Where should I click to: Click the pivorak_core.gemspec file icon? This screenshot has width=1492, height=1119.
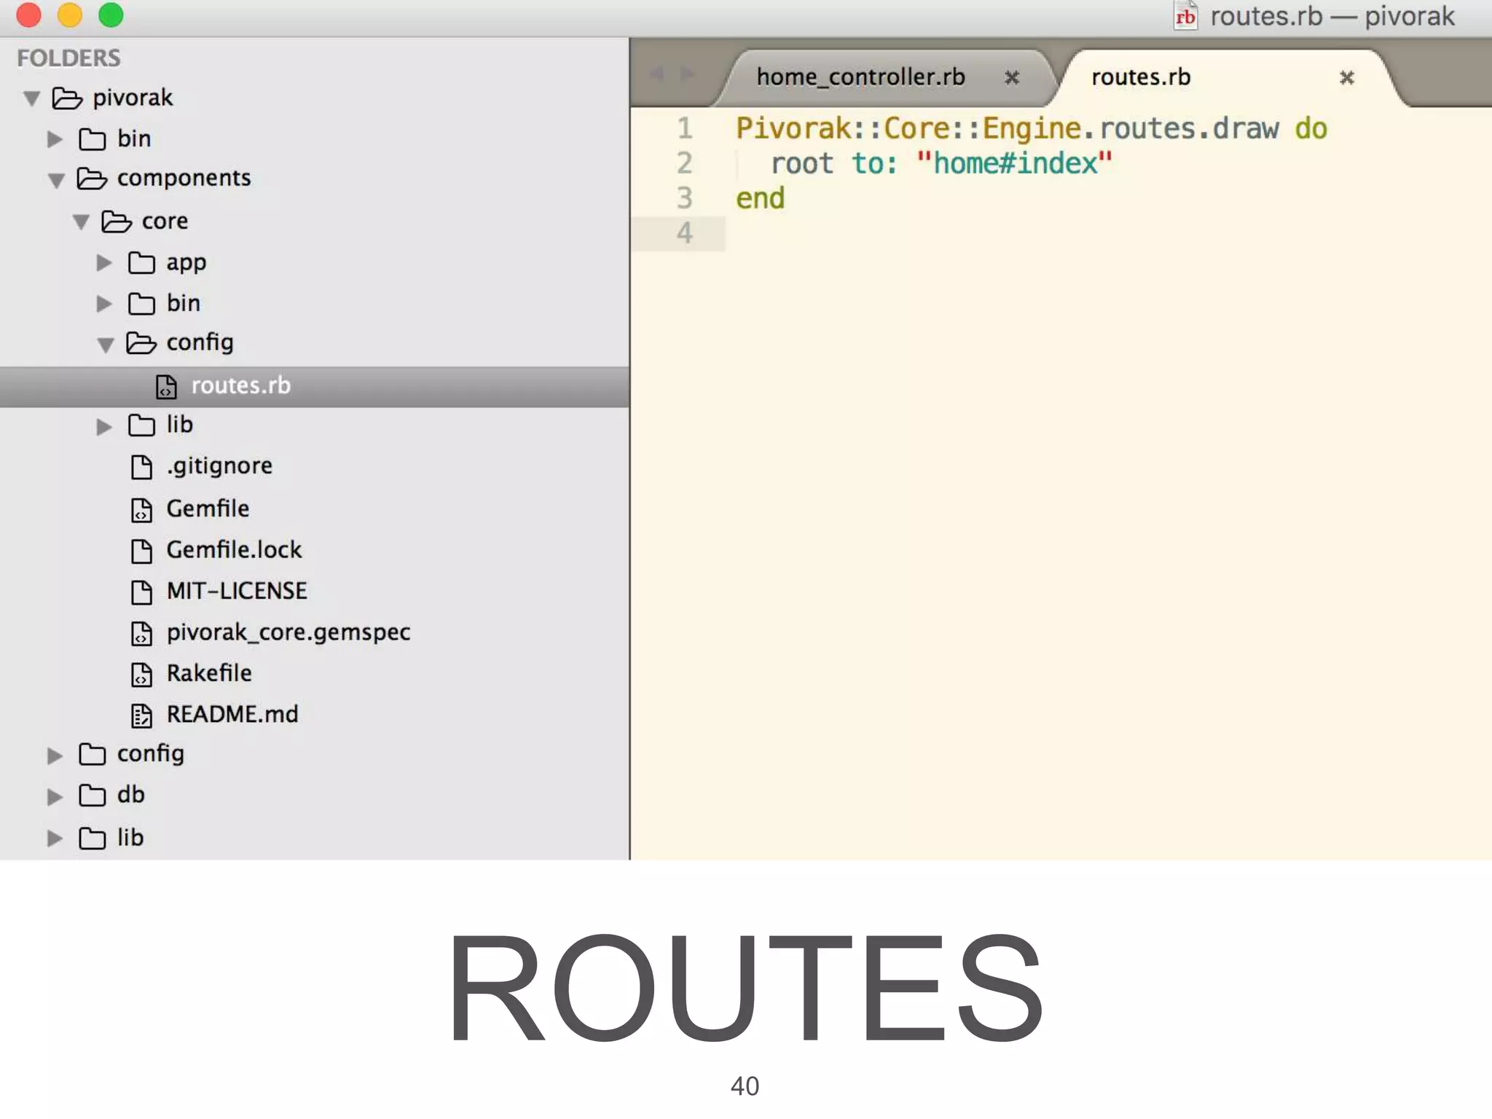(141, 633)
